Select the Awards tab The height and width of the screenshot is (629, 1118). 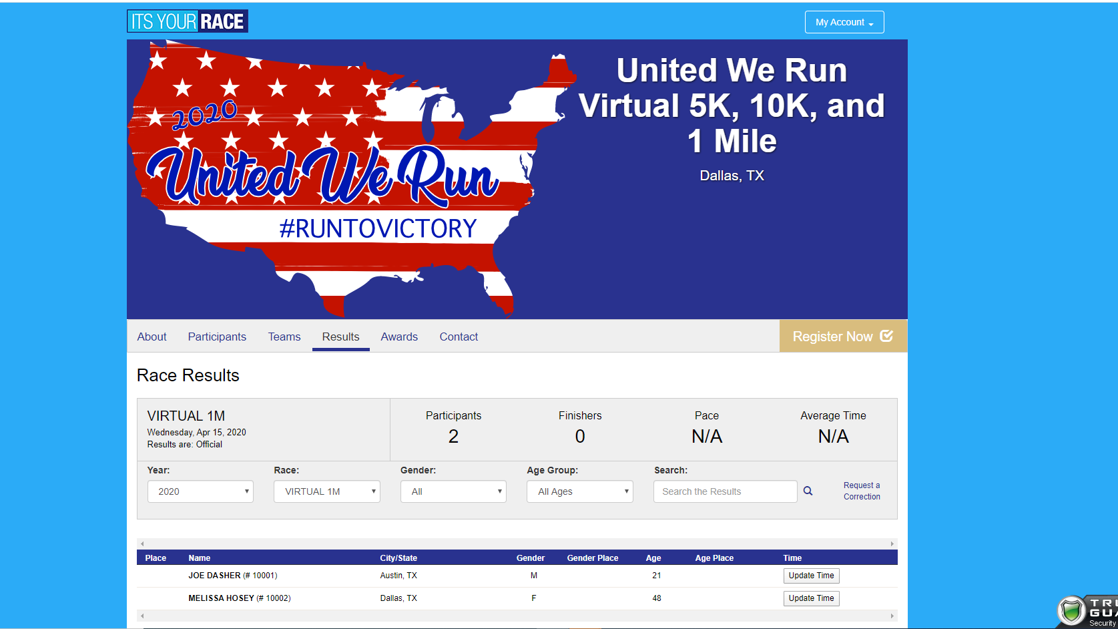pyautogui.click(x=399, y=337)
